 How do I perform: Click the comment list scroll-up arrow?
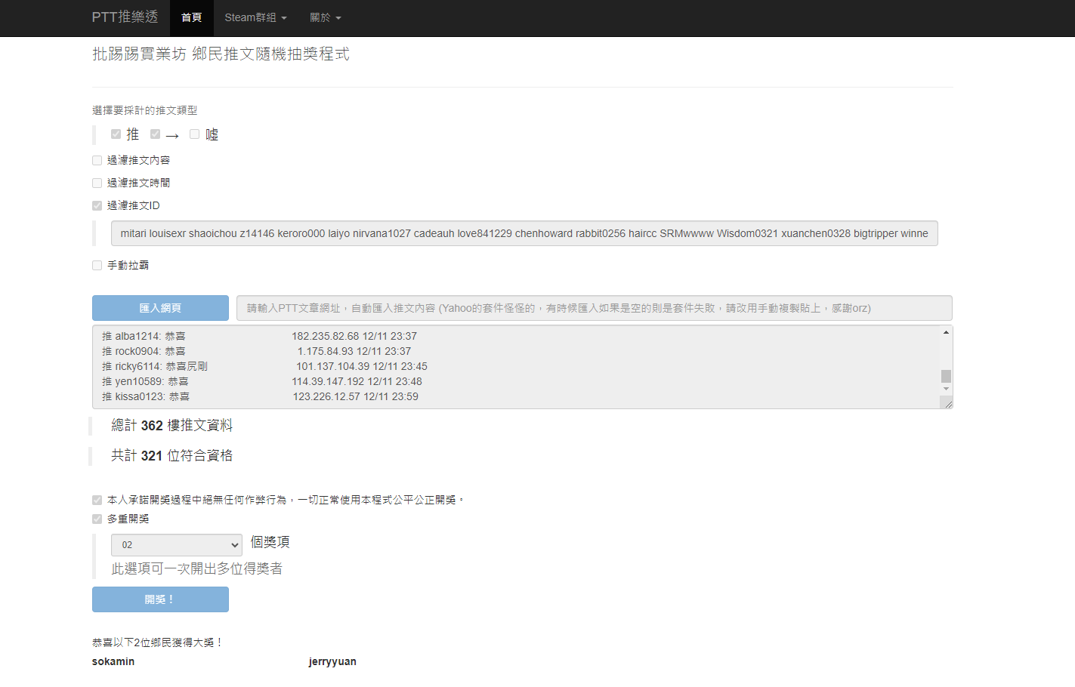(x=946, y=332)
